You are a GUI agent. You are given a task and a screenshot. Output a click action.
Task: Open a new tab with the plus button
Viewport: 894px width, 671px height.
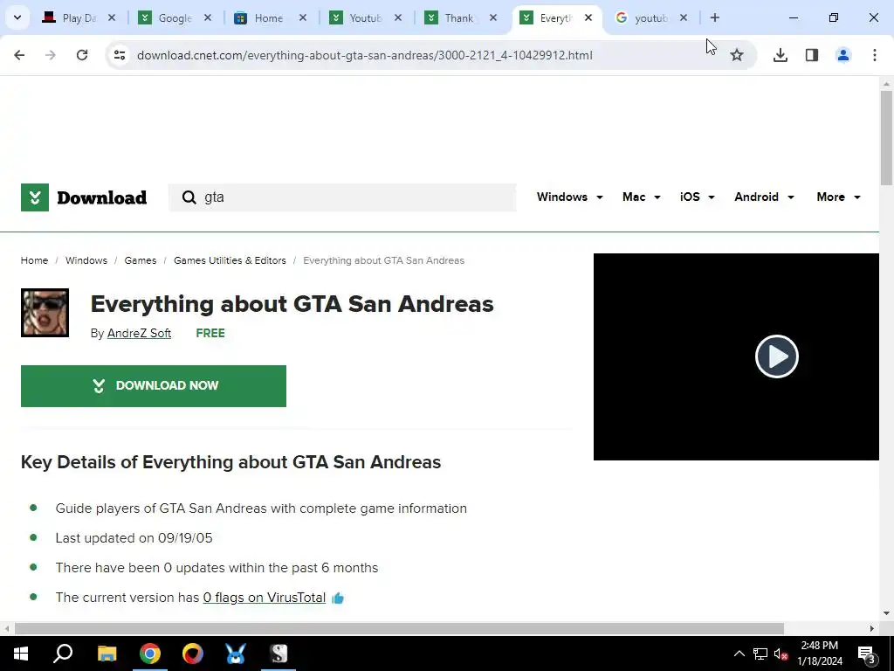tap(714, 17)
